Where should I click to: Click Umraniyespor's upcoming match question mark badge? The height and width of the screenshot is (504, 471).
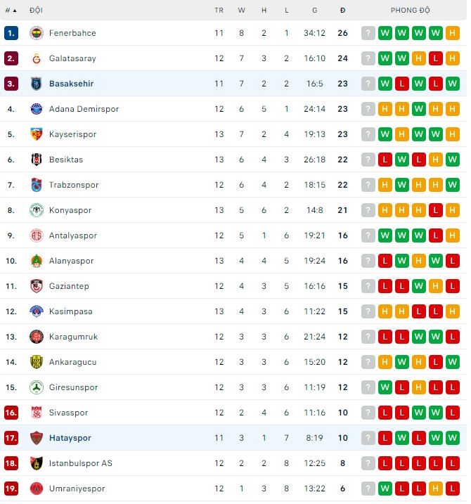[x=368, y=489]
